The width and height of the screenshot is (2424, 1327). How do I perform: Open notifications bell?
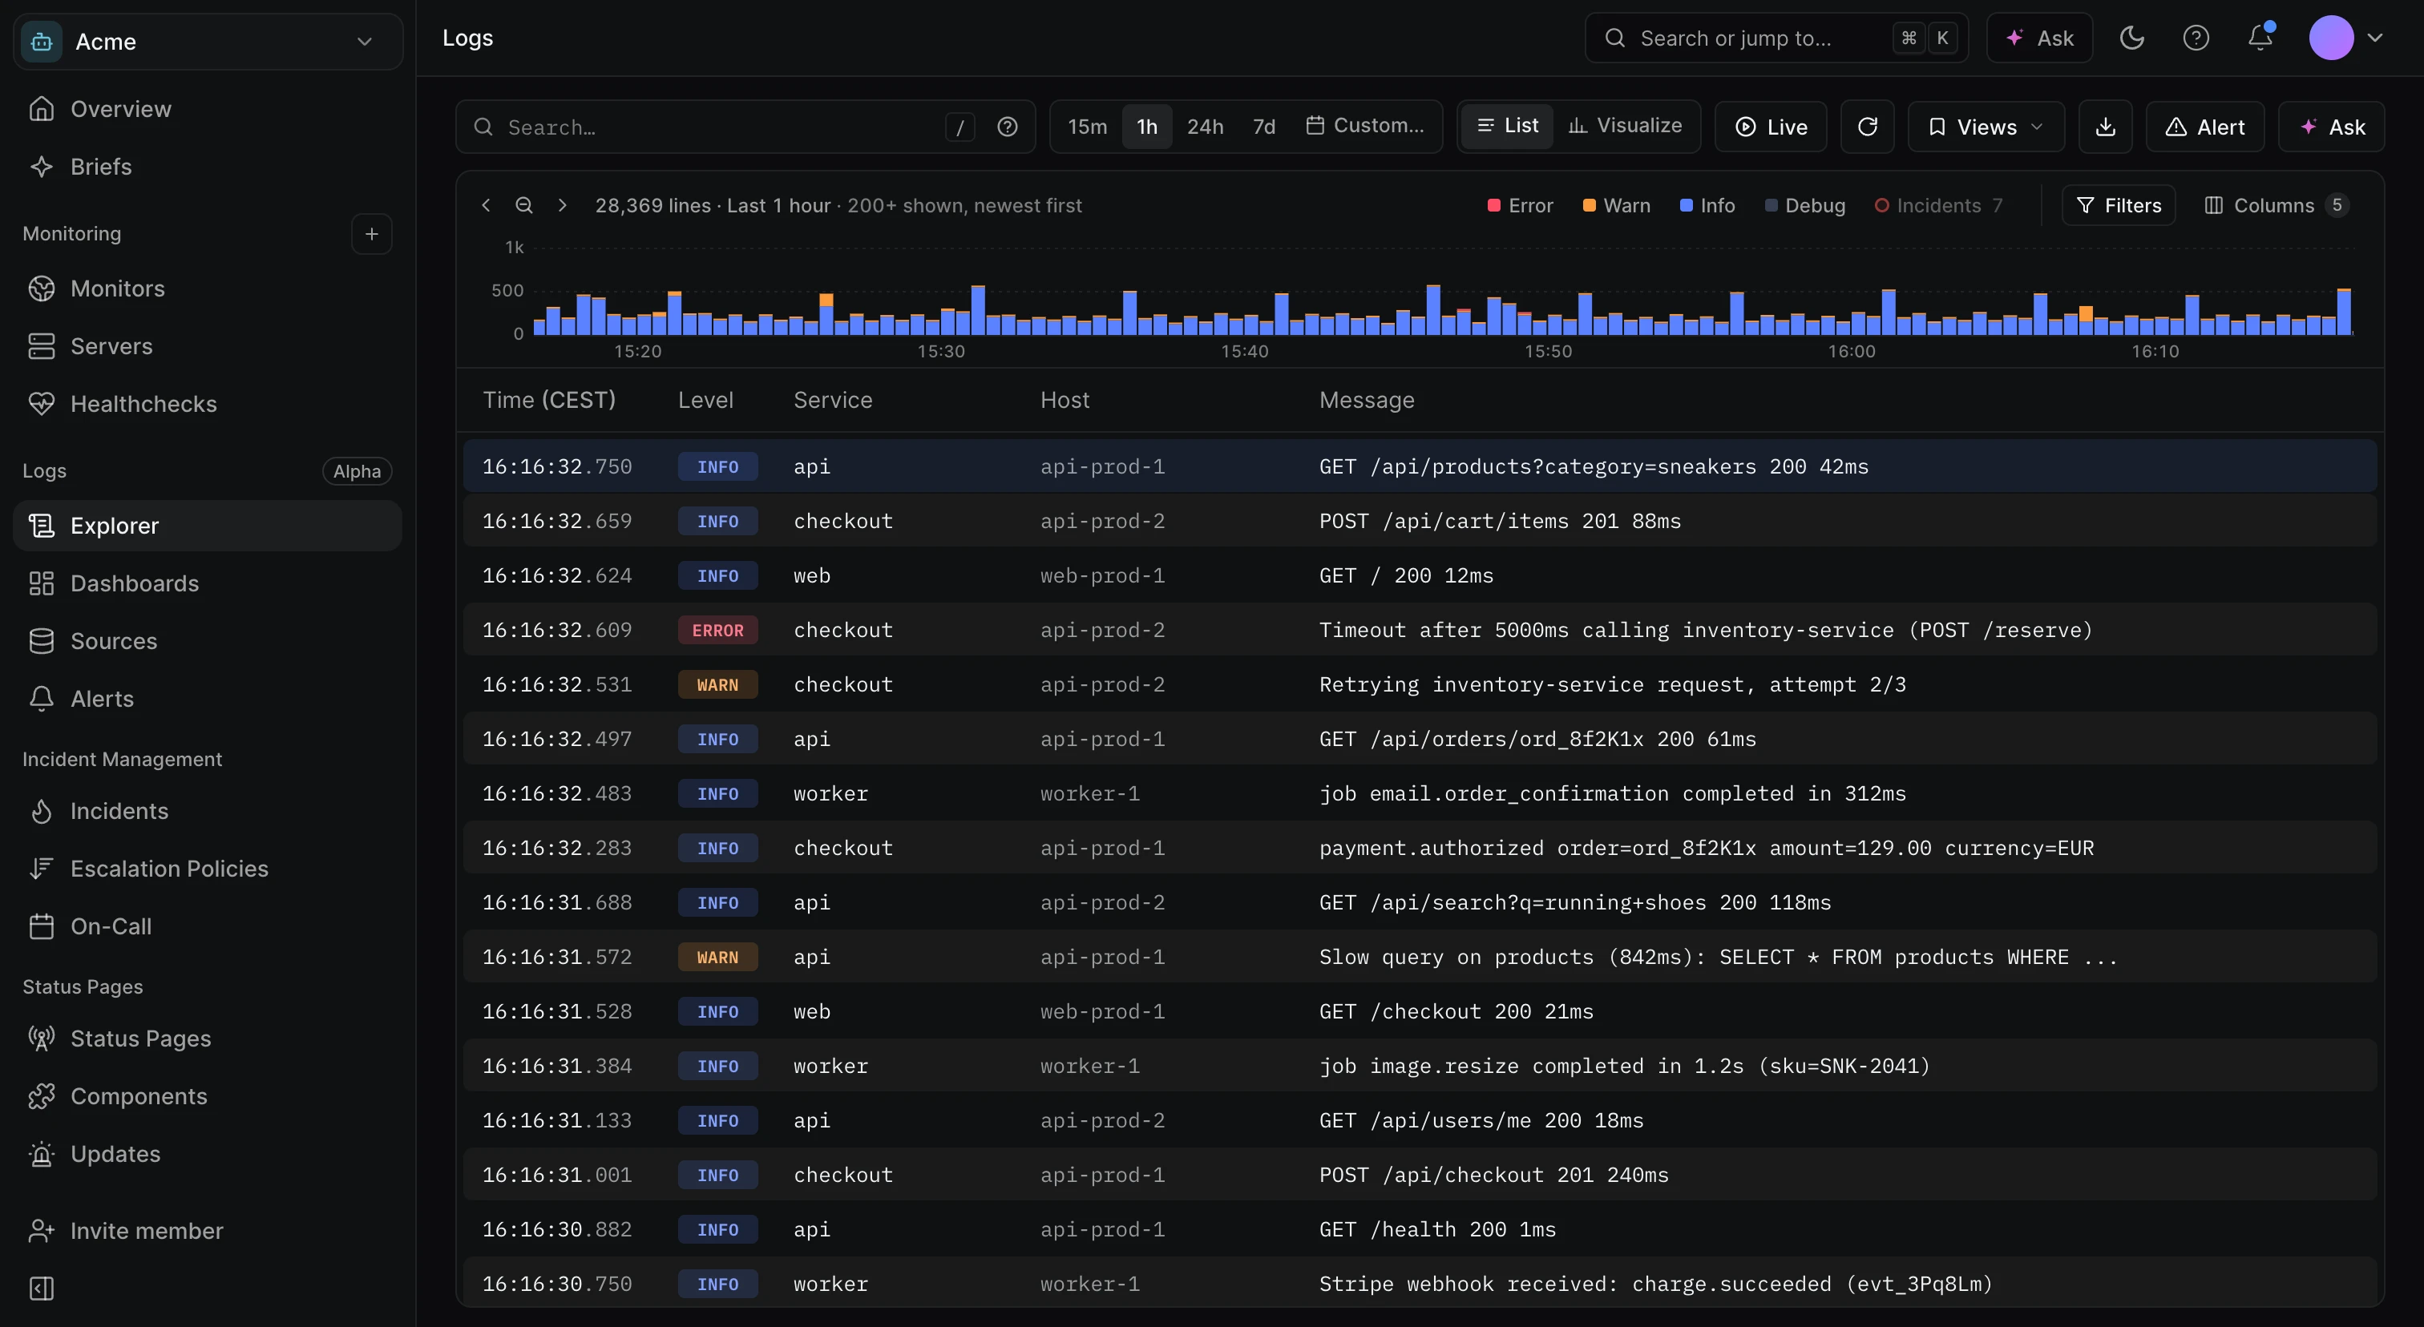pos(2260,38)
